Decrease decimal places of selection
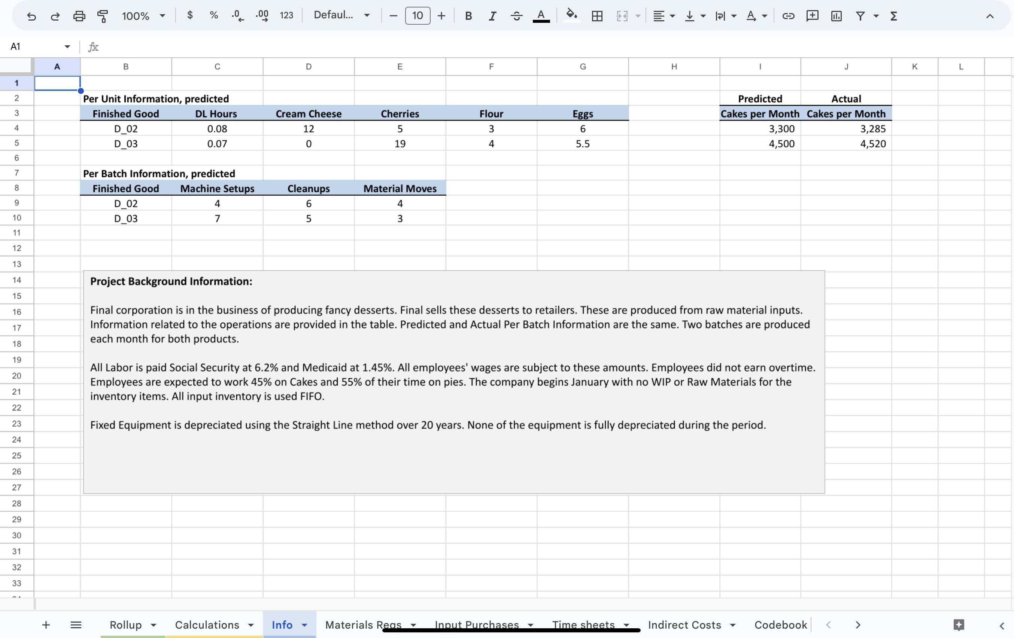 237,16
